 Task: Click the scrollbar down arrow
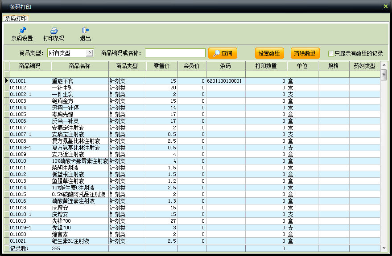coord(384,248)
